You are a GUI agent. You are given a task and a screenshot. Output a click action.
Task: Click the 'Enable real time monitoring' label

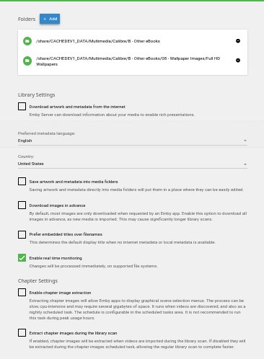click(x=56, y=258)
